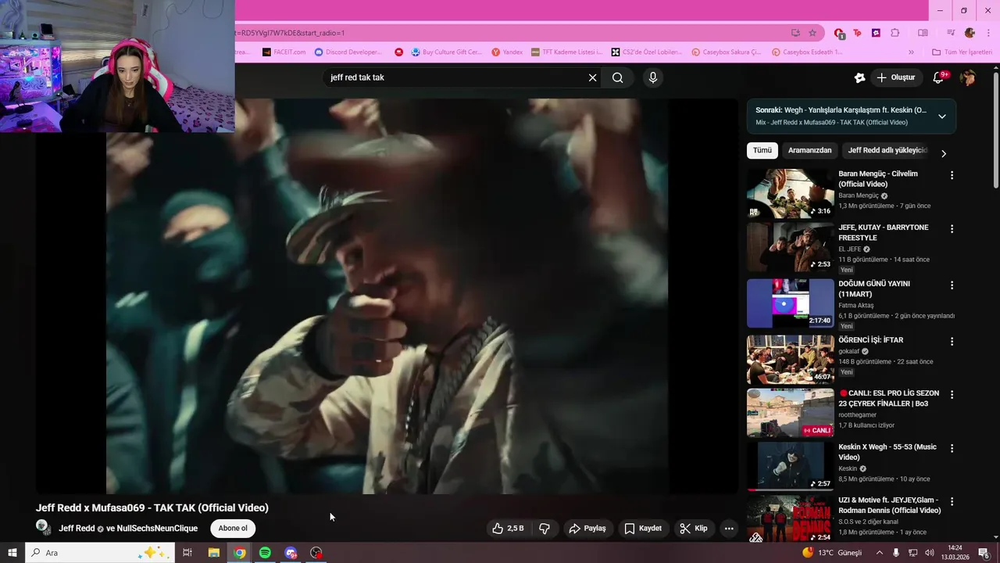Image resolution: width=1000 pixels, height=563 pixels.
Task: Open options for JEFE, KUTAY BARRYTONE video
Action: (952, 229)
